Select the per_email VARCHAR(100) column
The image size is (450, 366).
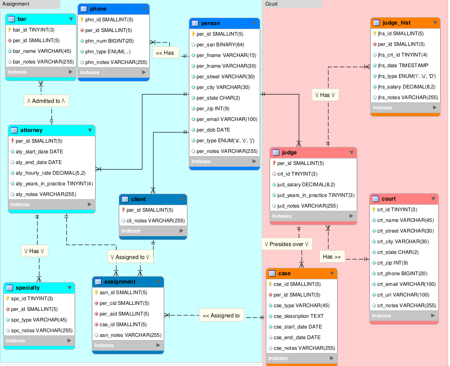[225, 119]
